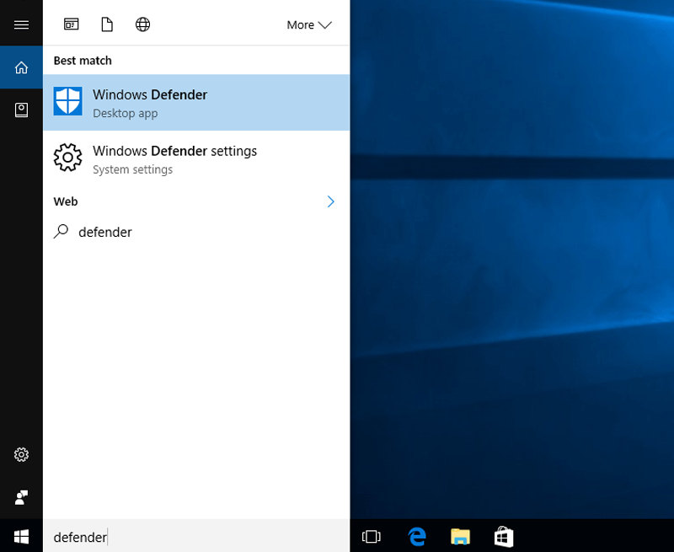Send feedback using the sidebar icon
The image size is (674, 552).
(20, 496)
